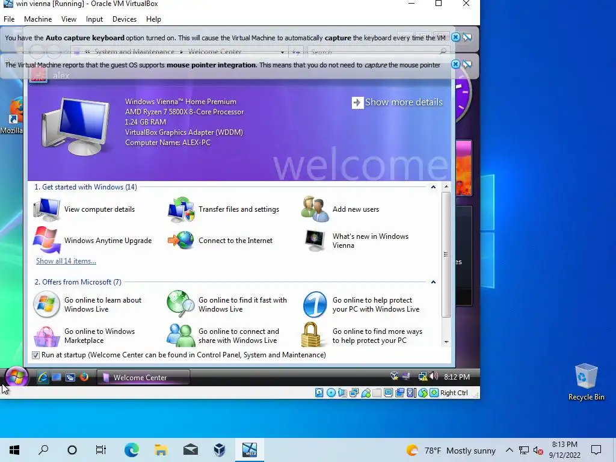The width and height of the screenshot is (616, 462).
Task: Click Switch between windows quick launch icon
Action: point(70,378)
